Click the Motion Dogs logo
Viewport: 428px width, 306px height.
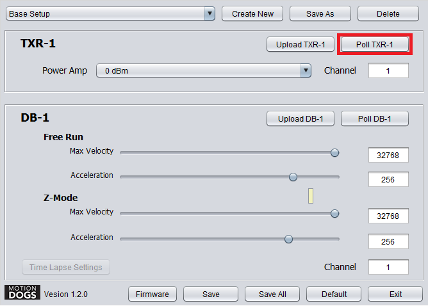22,293
